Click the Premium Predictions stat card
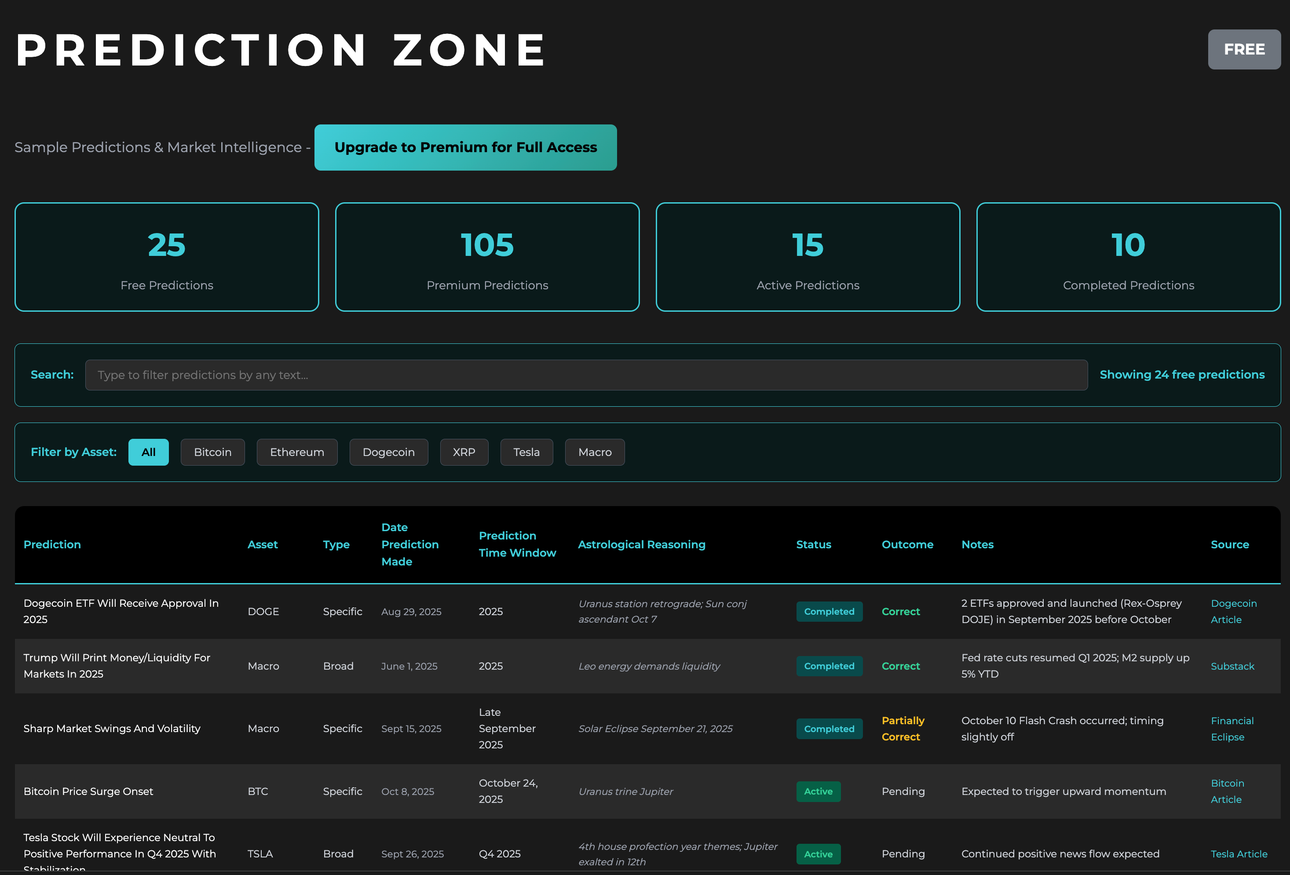 pyautogui.click(x=487, y=257)
